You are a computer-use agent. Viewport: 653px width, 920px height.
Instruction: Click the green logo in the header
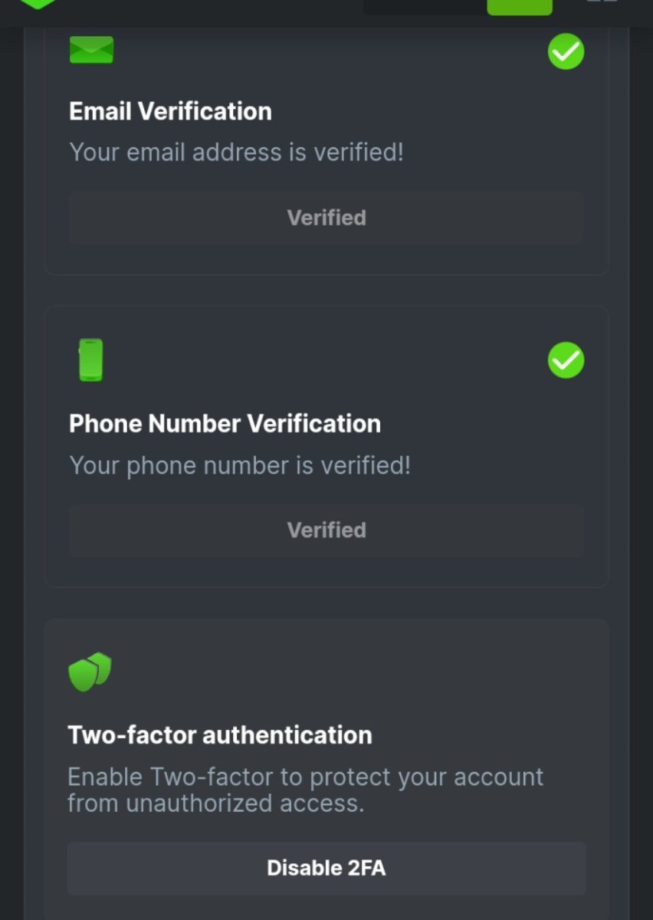(37, 3)
